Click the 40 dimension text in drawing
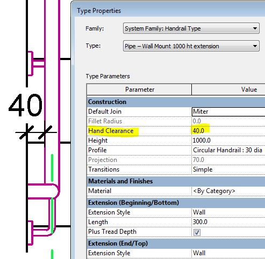This screenshot has height=259, width=265. pyautogui.click(x=25, y=105)
